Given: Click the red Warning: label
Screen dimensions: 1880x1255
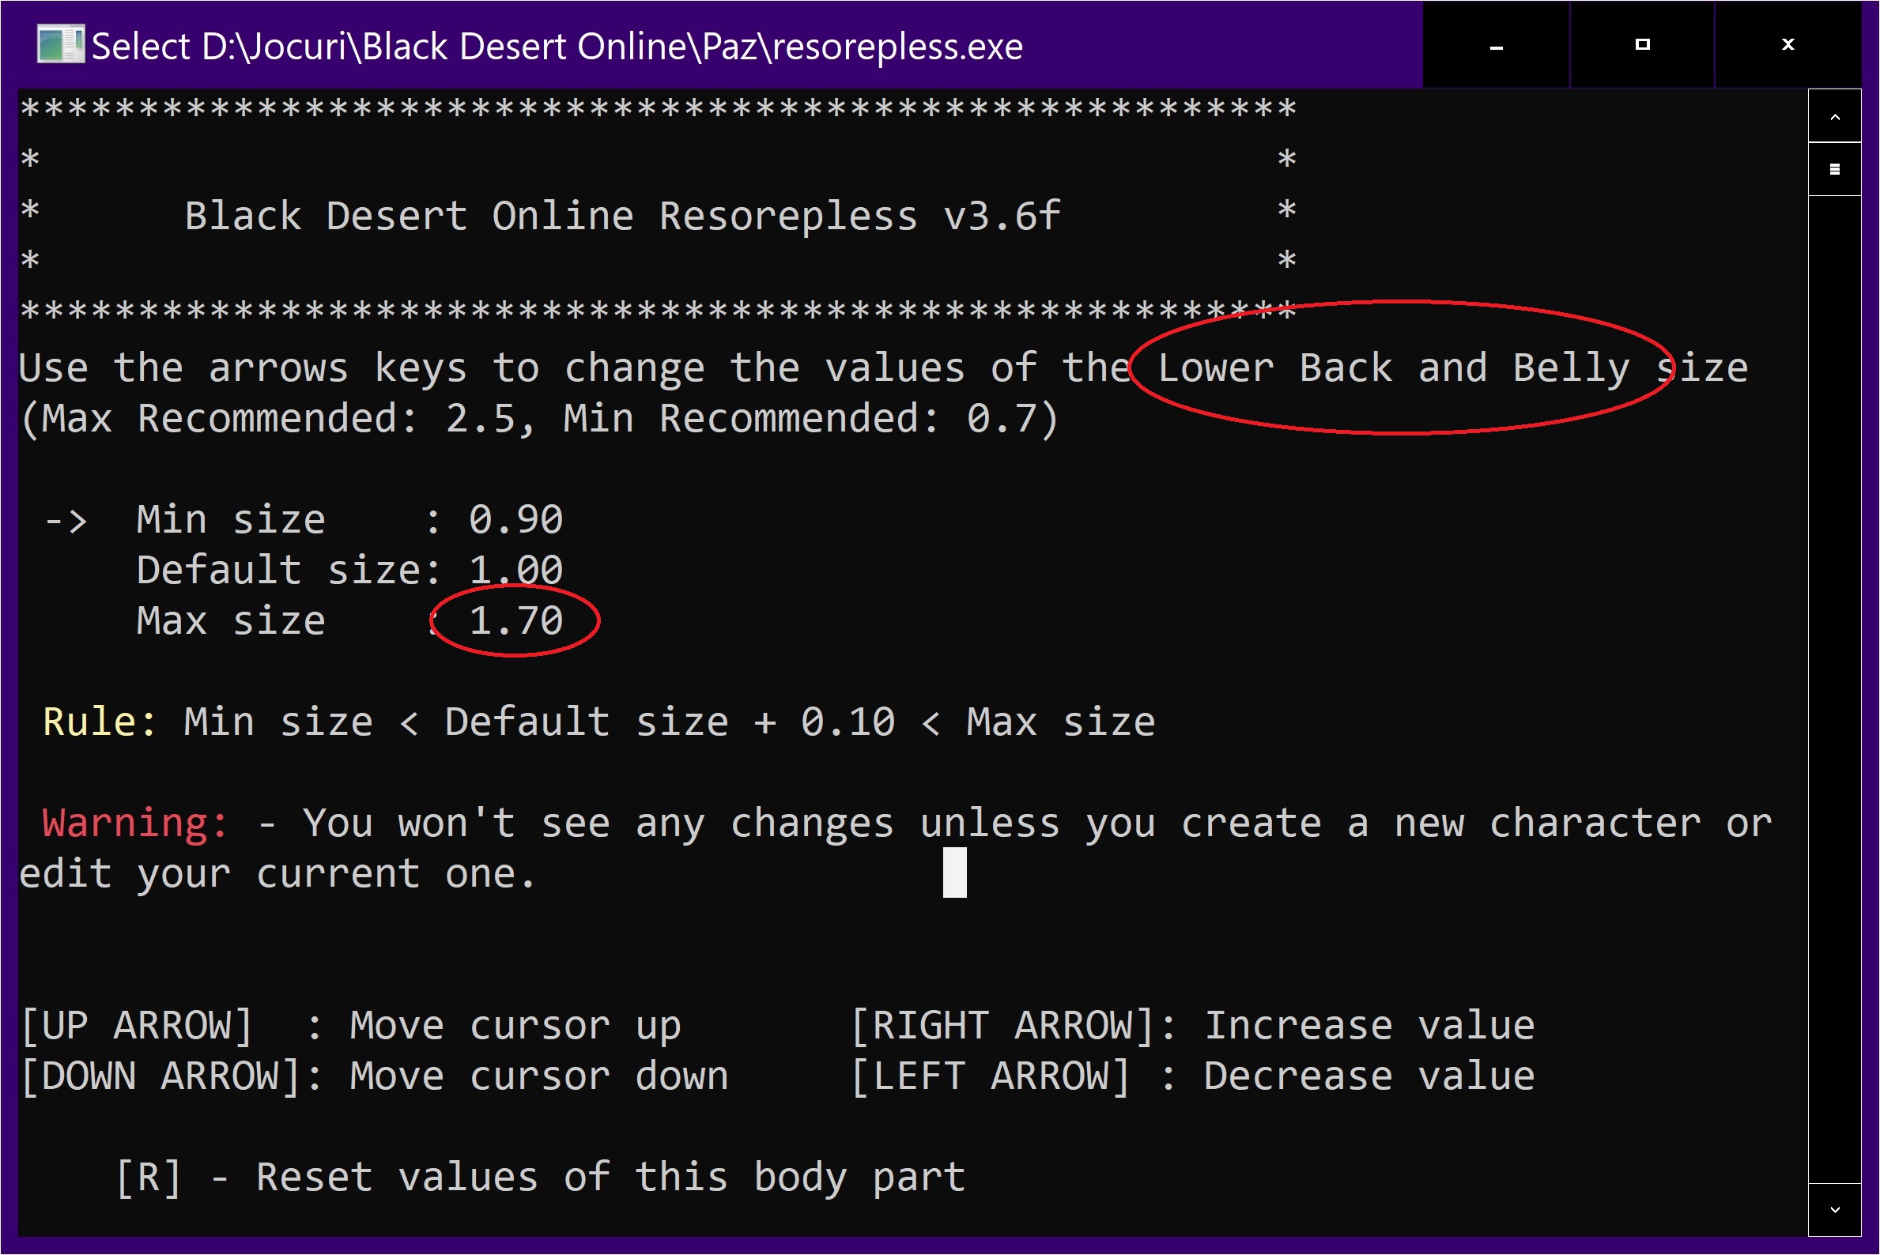Looking at the screenshot, I should pyautogui.click(x=134, y=823).
